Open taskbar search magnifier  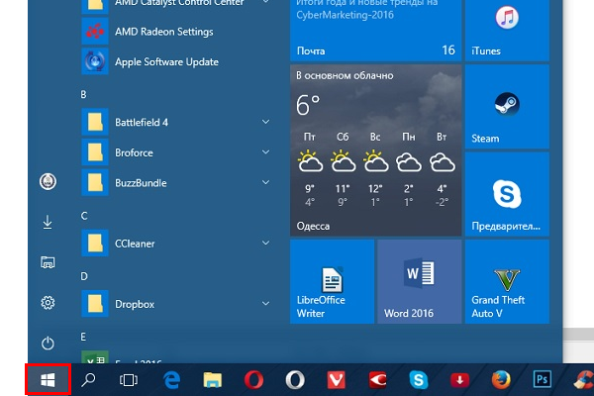[x=88, y=380]
